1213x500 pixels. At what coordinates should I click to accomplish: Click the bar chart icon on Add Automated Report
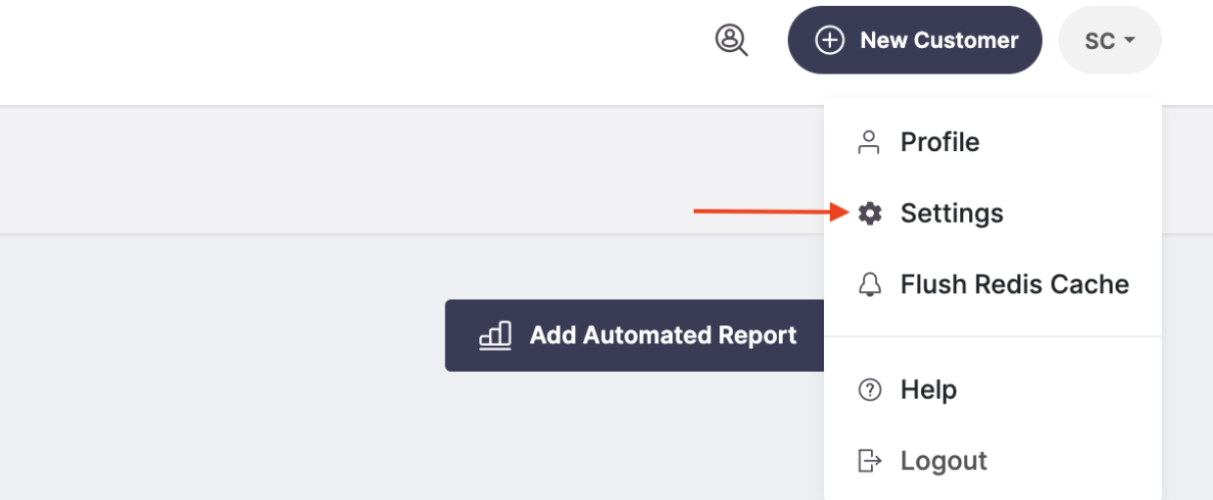[495, 335]
